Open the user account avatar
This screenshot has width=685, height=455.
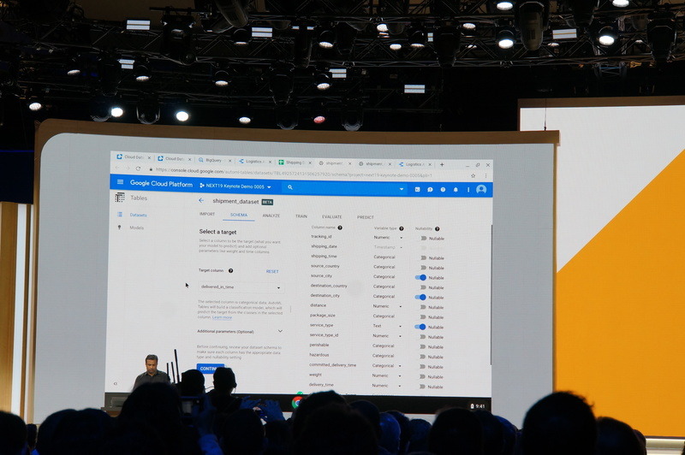click(481, 189)
